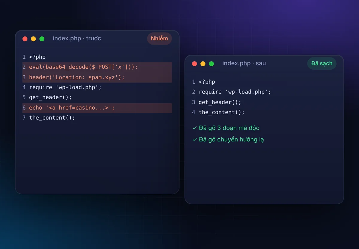Click the 'Đã sạch' status badge
Image resolution: width=359 pixels, height=249 pixels.
(x=322, y=63)
